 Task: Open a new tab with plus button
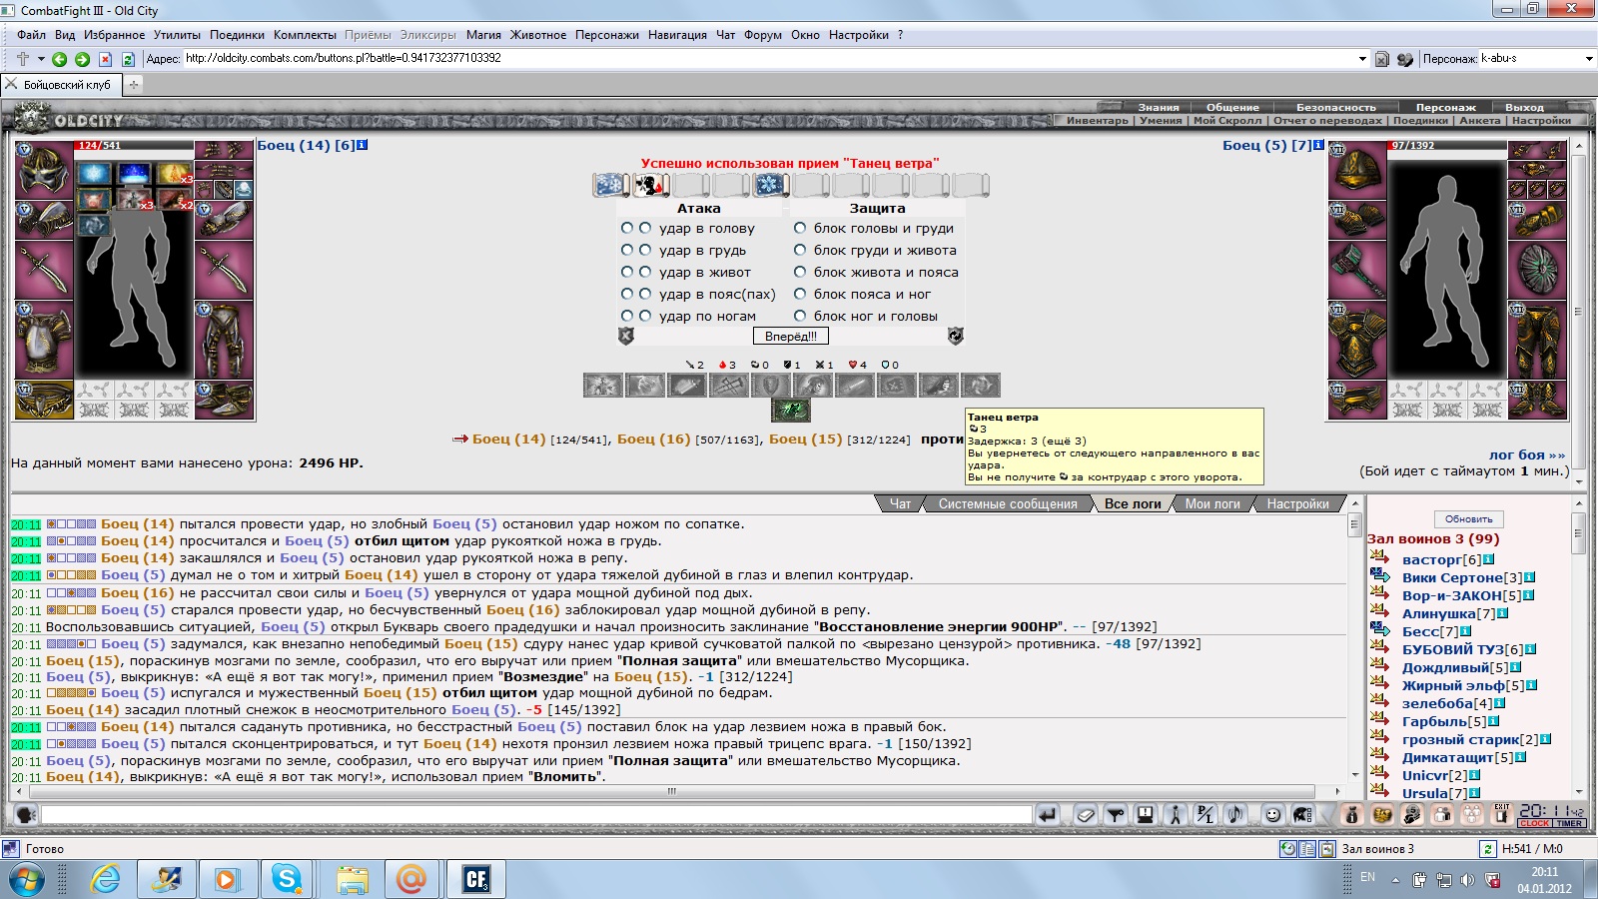133,85
